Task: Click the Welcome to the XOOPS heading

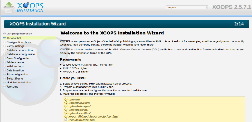Action: click(x=112, y=33)
